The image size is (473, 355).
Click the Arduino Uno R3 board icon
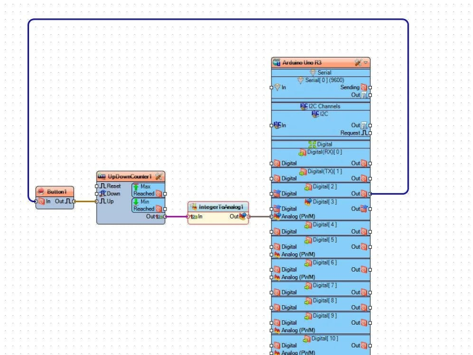[276, 63]
